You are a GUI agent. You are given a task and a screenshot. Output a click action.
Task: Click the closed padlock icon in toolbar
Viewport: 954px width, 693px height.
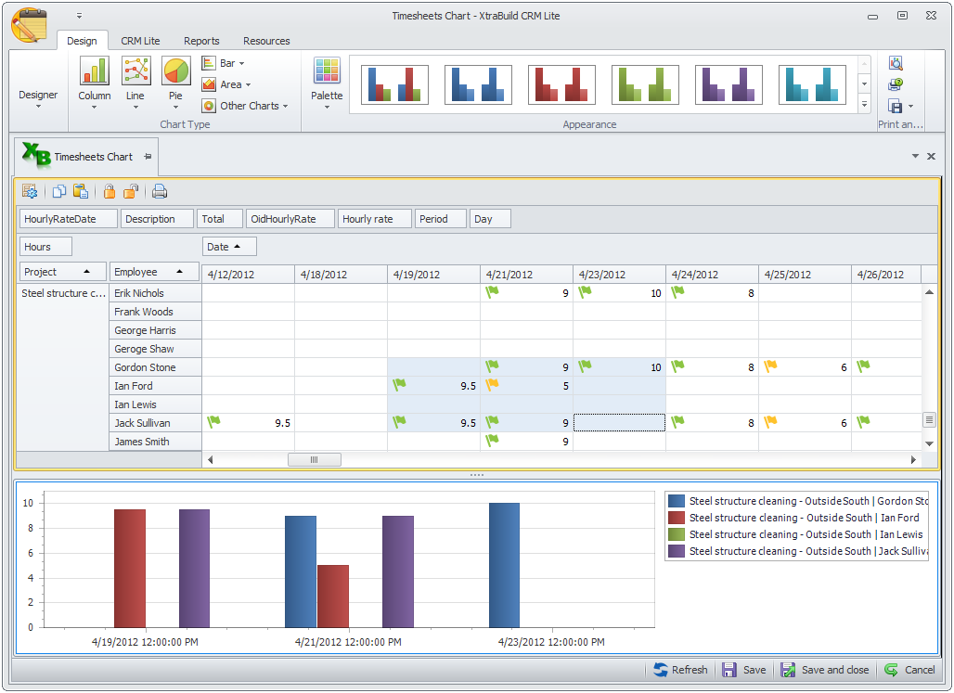point(110,192)
